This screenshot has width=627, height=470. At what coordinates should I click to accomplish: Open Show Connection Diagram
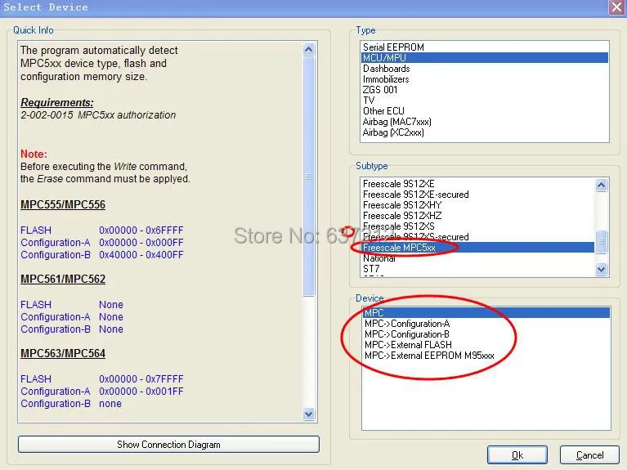(168, 444)
